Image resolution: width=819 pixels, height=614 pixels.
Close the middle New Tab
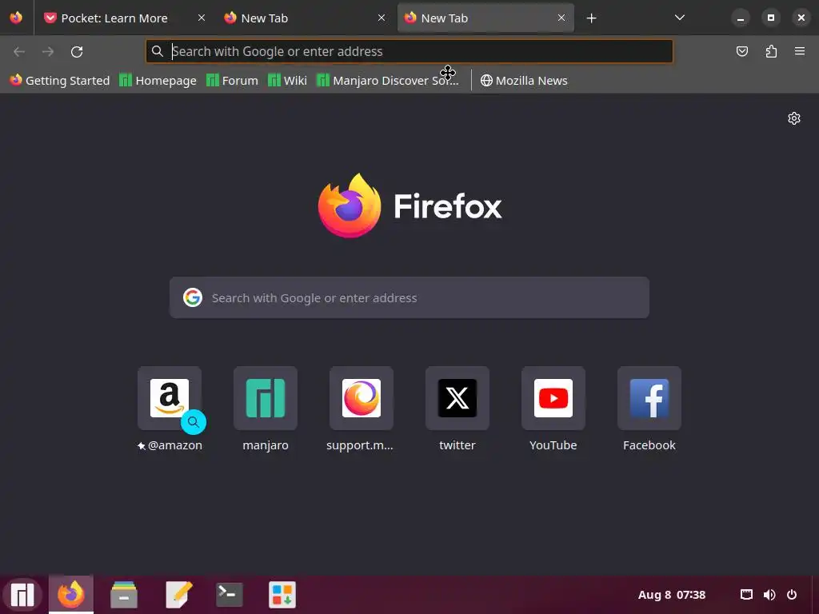[x=382, y=18]
